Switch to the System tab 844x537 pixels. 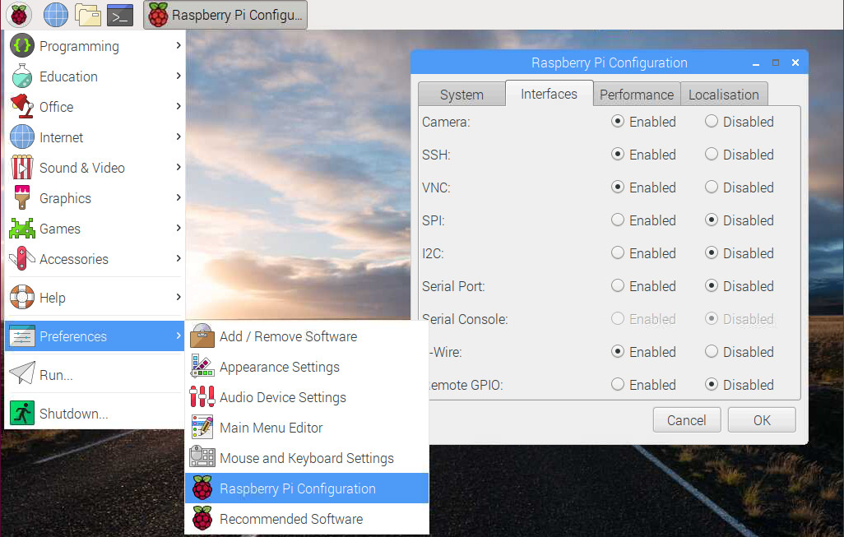point(461,95)
